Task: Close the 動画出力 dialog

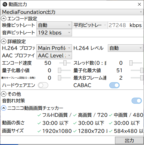Action: click(139, 4)
